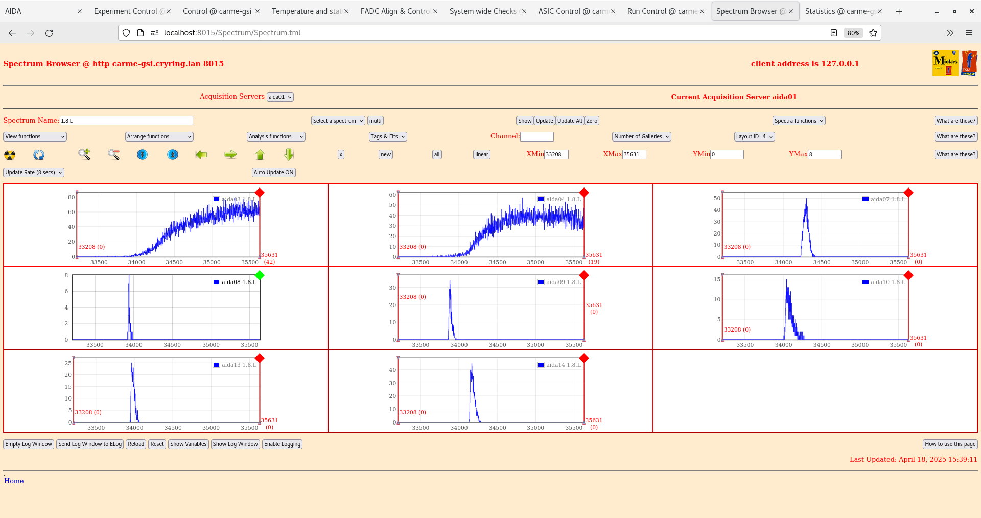Click the Empty Log Window button
Image resolution: width=981 pixels, height=518 pixels.
pyautogui.click(x=29, y=444)
